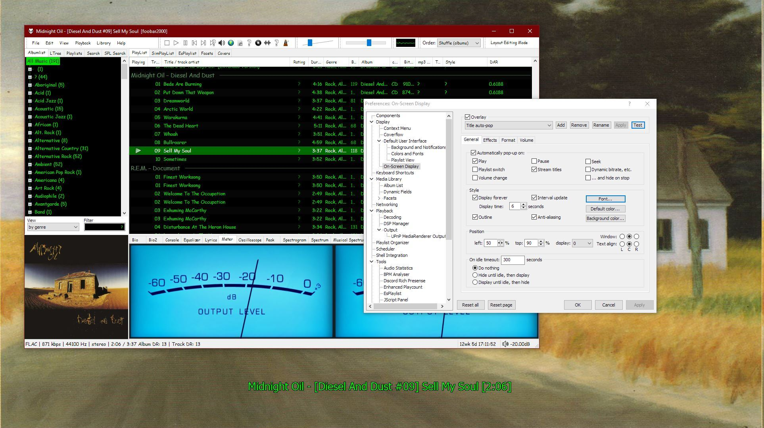Image resolution: width=764 pixels, height=428 pixels.
Task: Pause playback using the toolbar icon
Action: [185, 43]
